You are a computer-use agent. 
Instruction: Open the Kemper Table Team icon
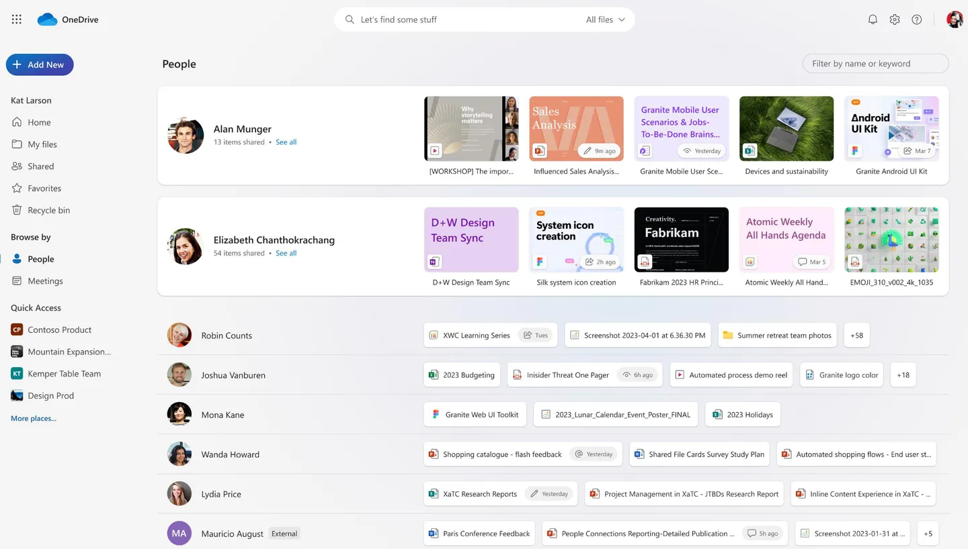[x=17, y=374]
